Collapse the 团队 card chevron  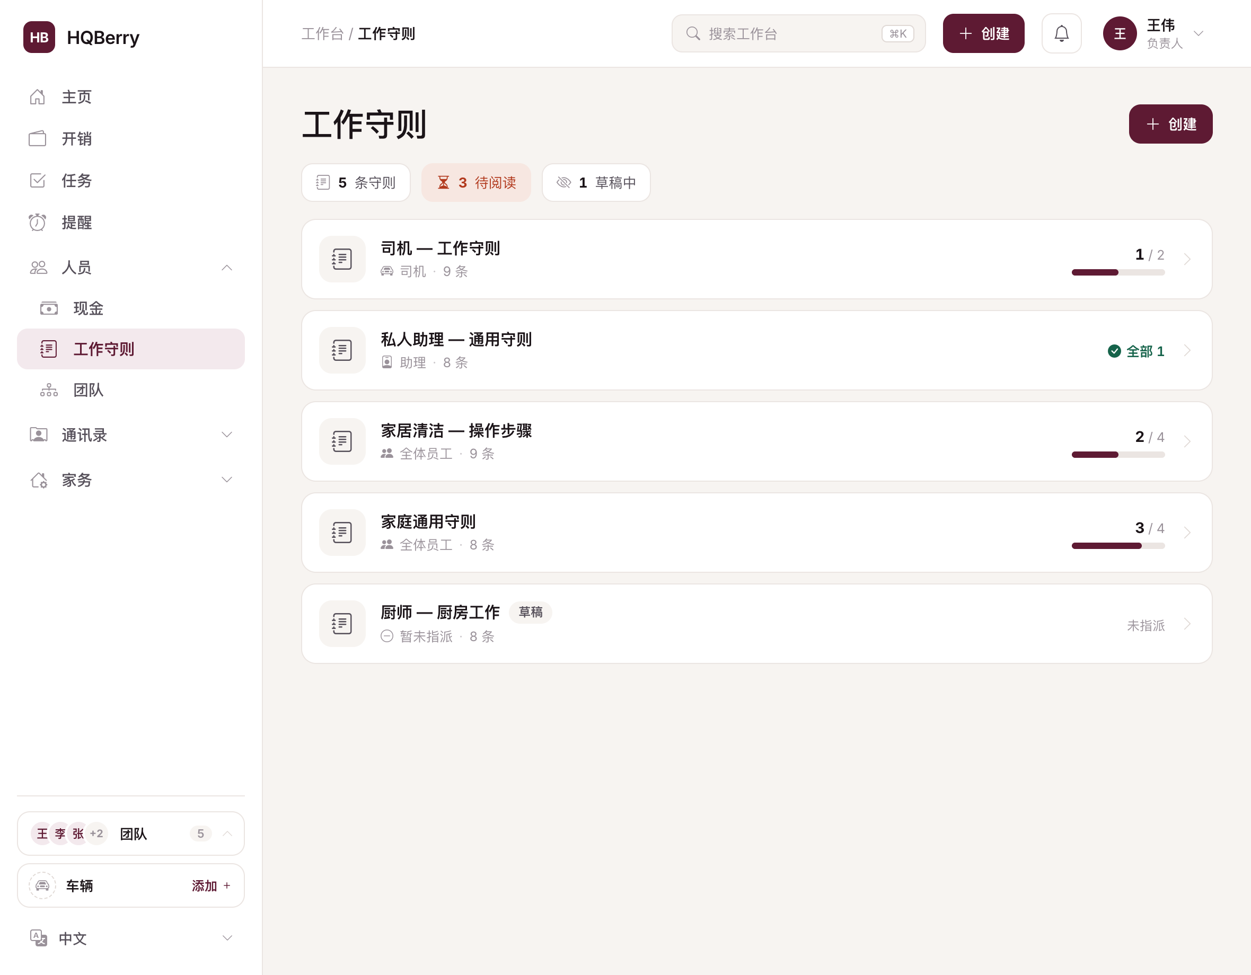(x=227, y=833)
